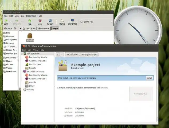Click Get Software breadcrumb in Software Centre
The image size is (169, 128).
click(72, 55)
